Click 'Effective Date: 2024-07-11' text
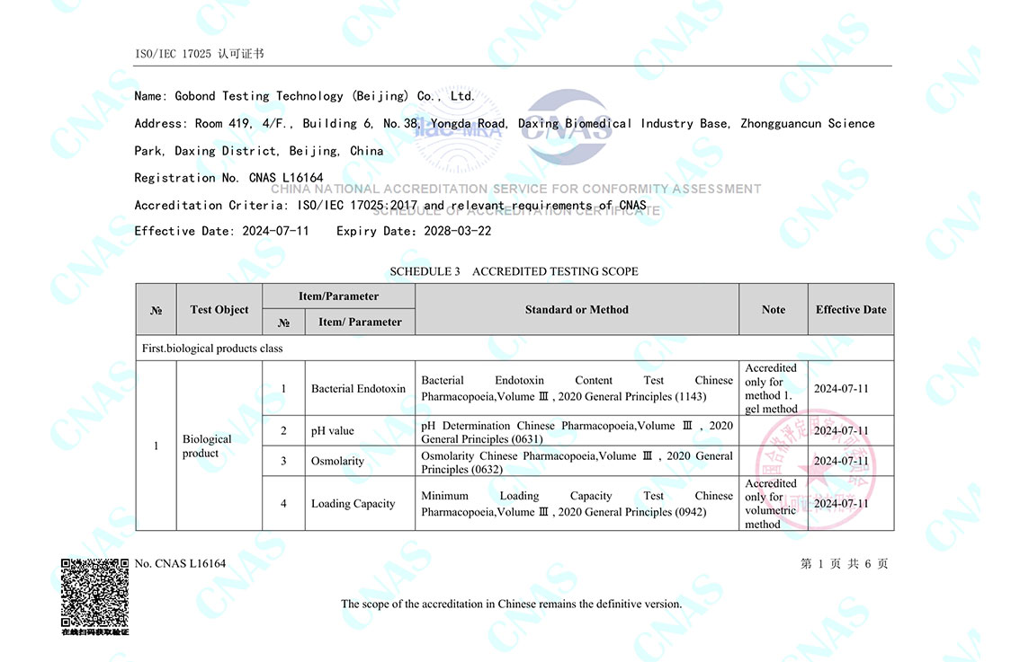 222,231
